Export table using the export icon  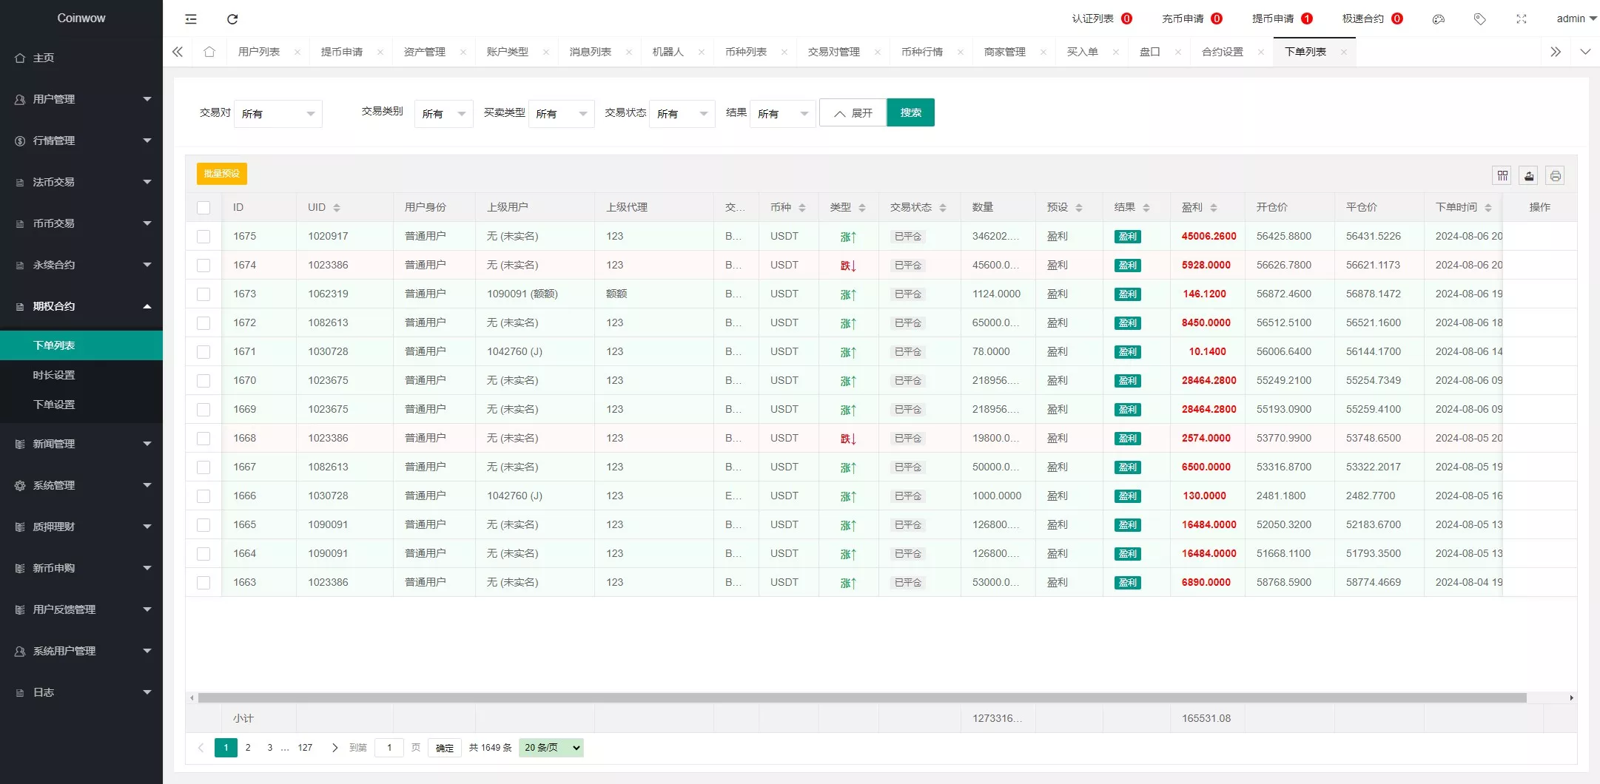pos(1528,176)
